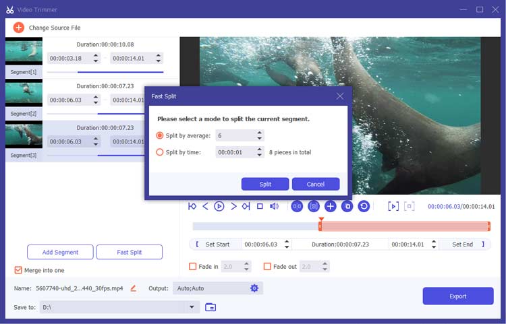Click the Duration:00:00:10.08 label of Segment[1]
506x324 pixels.
105,44
